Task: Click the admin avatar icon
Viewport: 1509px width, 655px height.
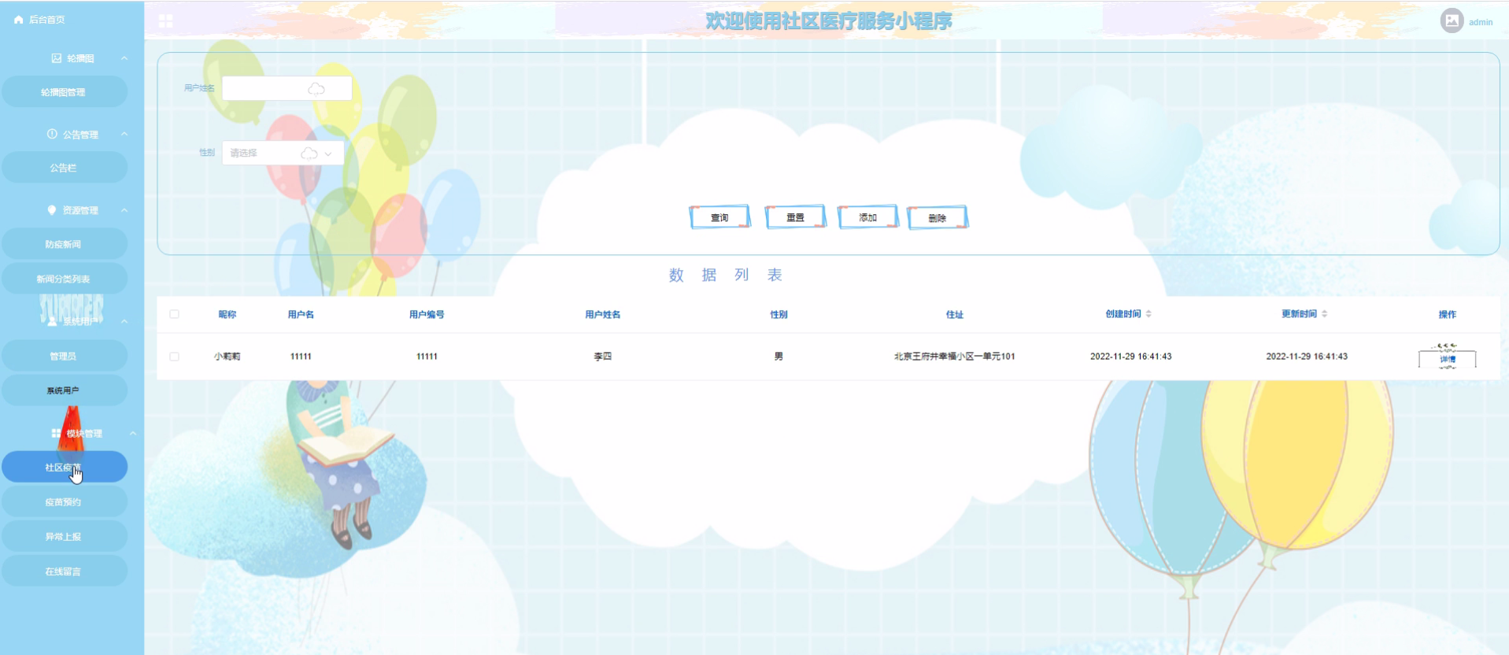Action: click(1452, 20)
